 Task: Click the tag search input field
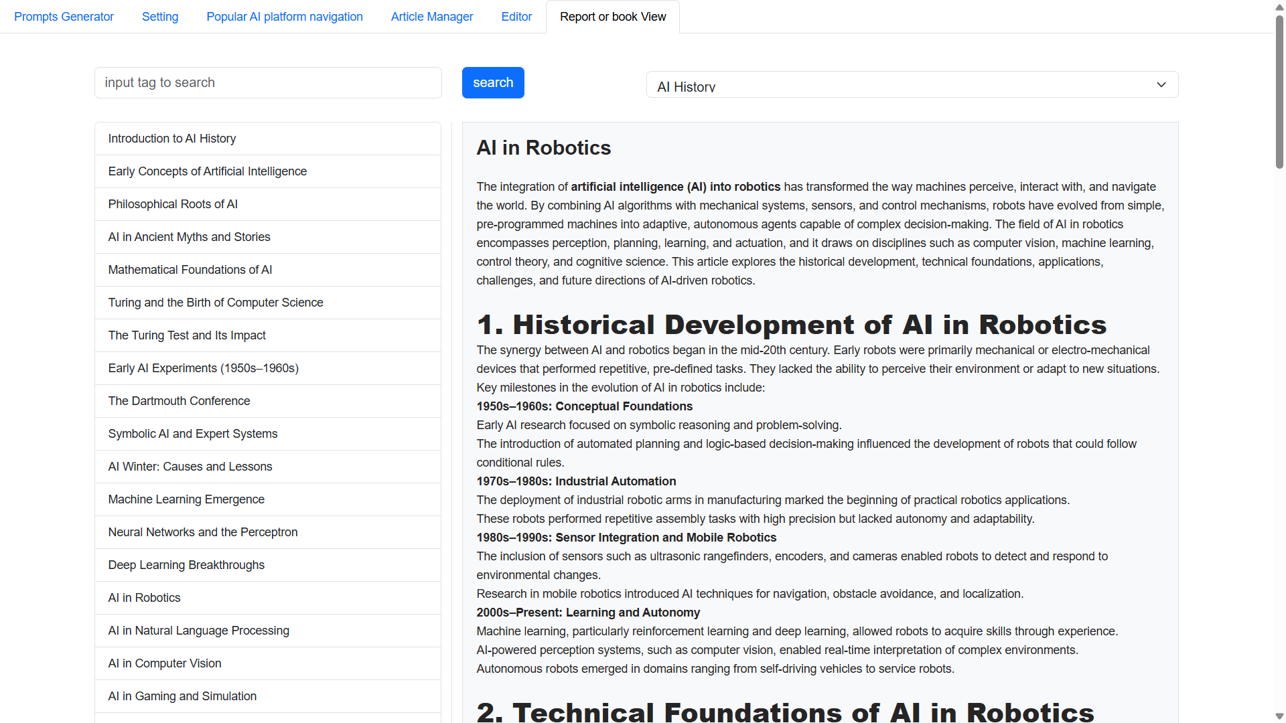[x=268, y=82]
